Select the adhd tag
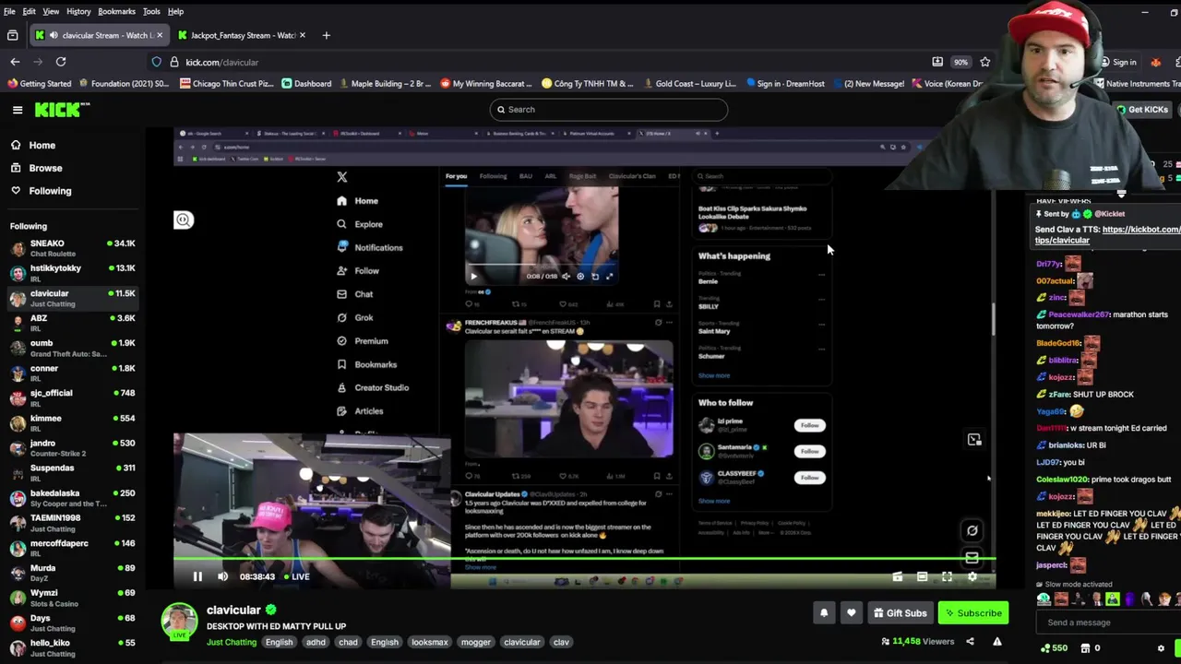 (x=316, y=642)
